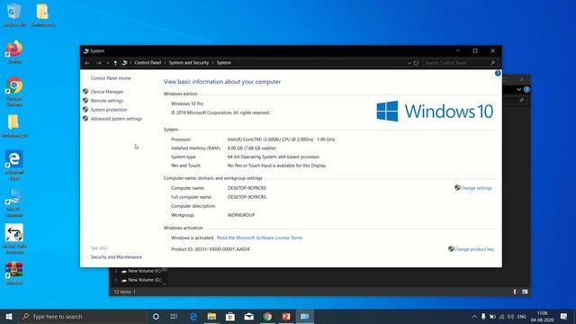Open the System protection link
This screenshot has height=324, width=576.
109,110
